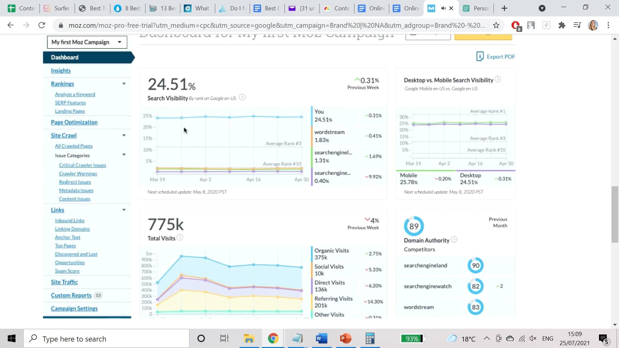Open Campaign Settings
Image resolution: width=619 pixels, height=348 pixels.
coord(74,309)
